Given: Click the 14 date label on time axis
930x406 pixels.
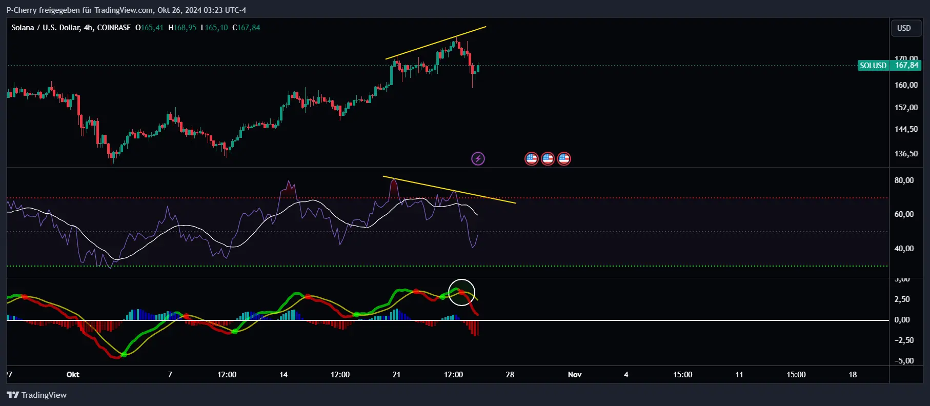Looking at the screenshot, I should click(x=284, y=375).
